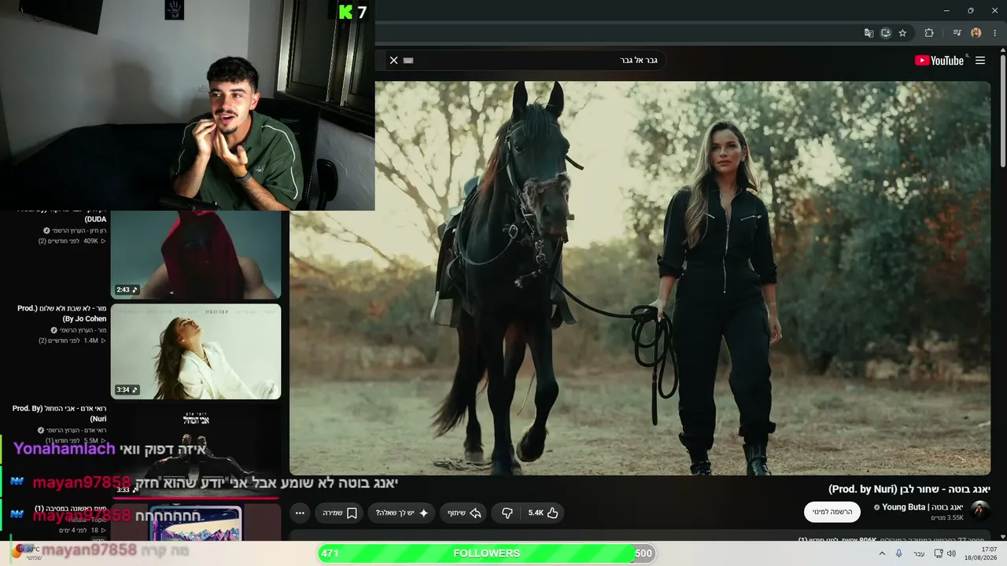
Task: Share the video with שיתוף button
Action: pyautogui.click(x=464, y=513)
